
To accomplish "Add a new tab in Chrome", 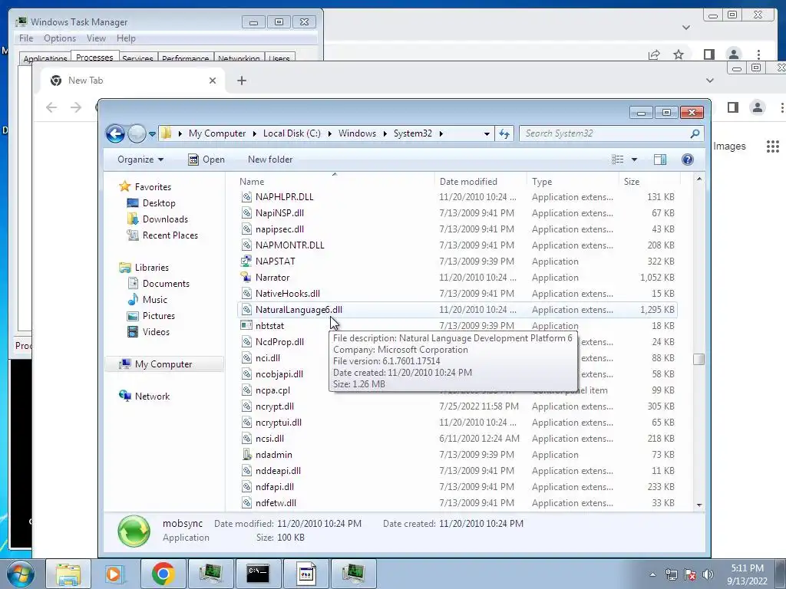I will 242,81.
